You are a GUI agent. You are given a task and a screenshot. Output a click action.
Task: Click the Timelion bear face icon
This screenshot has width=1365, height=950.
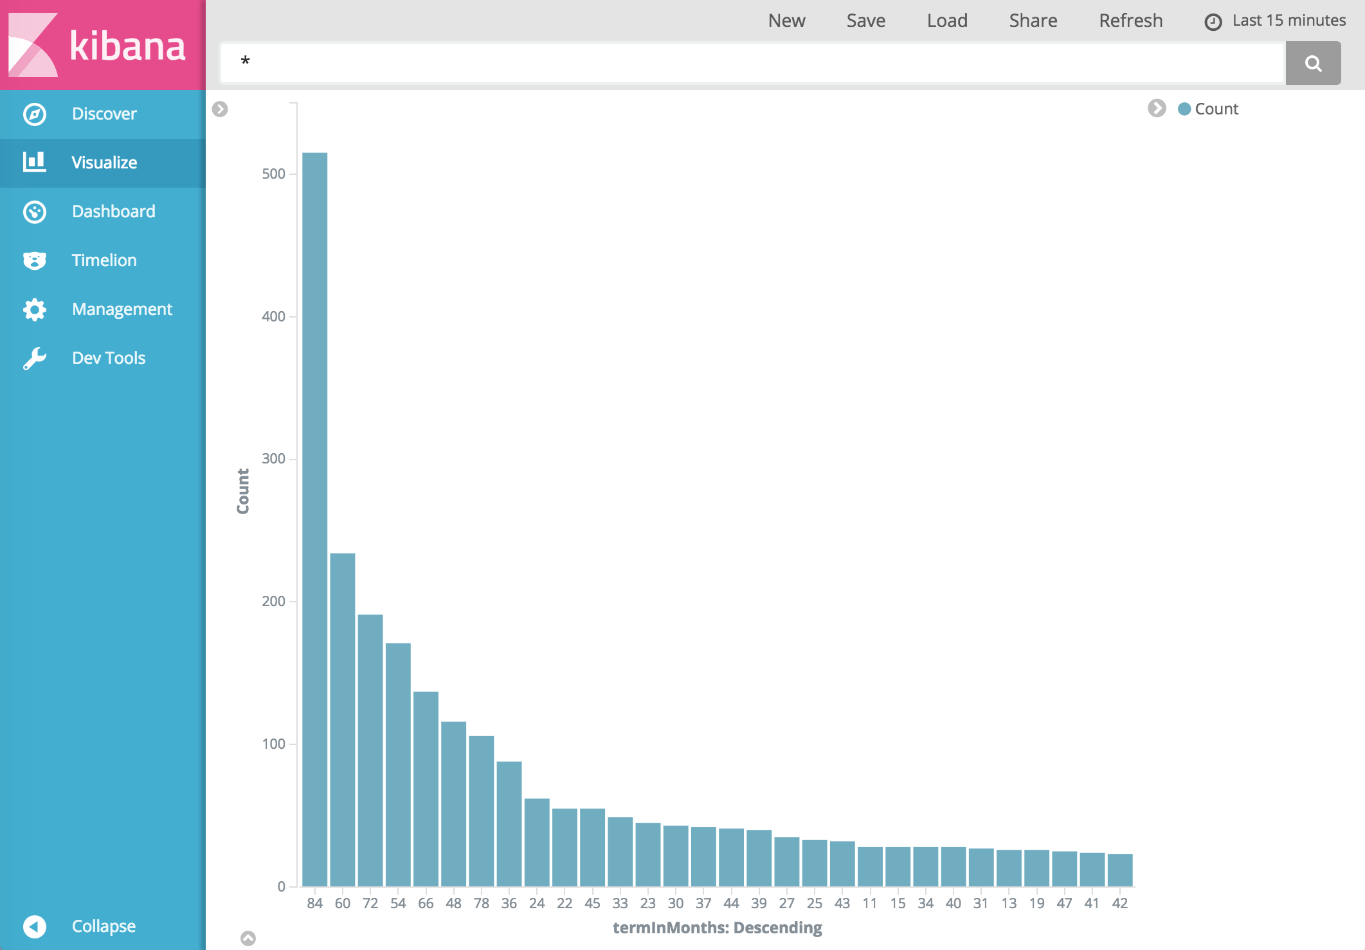coord(35,260)
